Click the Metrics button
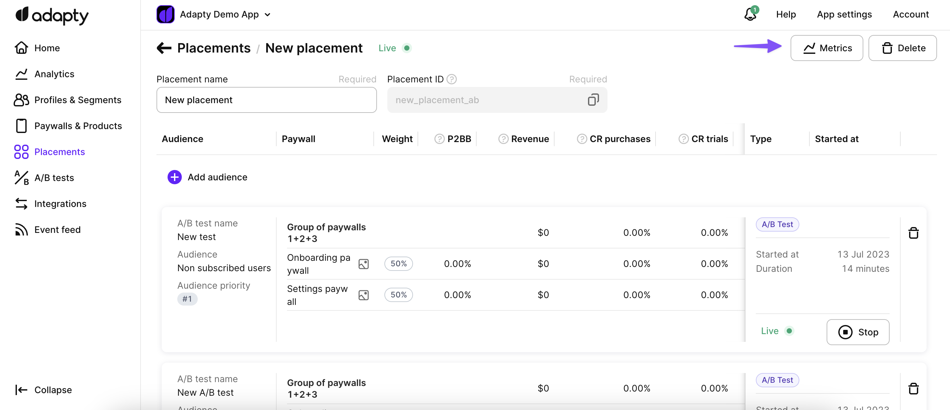Image resolution: width=950 pixels, height=410 pixels. click(x=826, y=48)
